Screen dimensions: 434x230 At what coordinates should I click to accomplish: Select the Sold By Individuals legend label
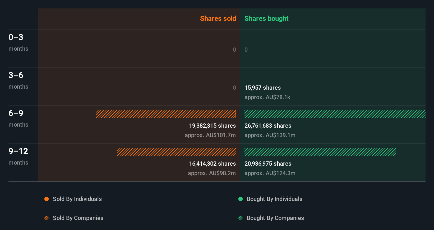(x=77, y=199)
